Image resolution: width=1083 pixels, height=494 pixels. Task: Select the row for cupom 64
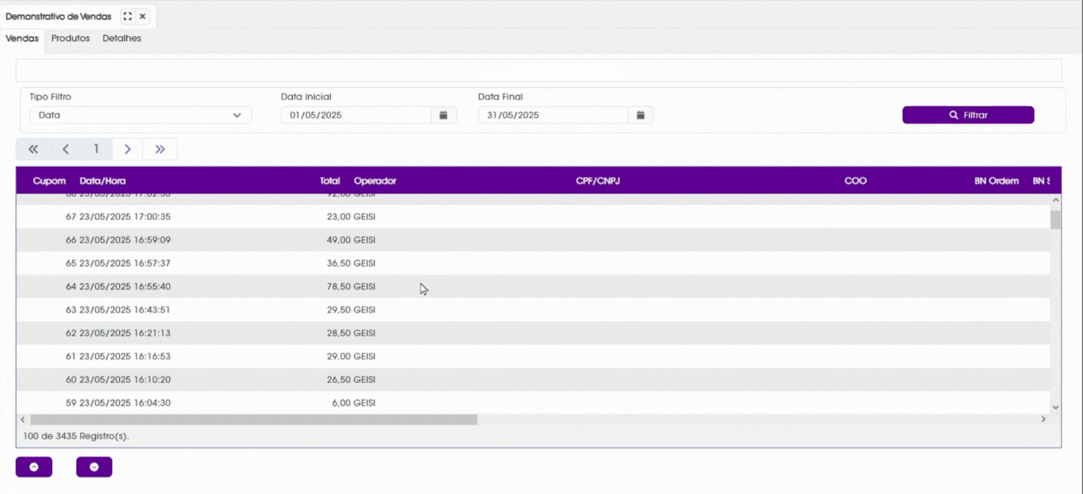(533, 287)
